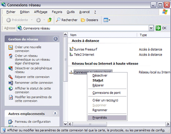Go up one folder level icon

point(50,20)
